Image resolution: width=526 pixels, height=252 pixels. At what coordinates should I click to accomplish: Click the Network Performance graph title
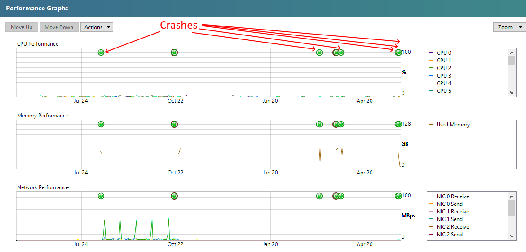pyautogui.click(x=43, y=187)
